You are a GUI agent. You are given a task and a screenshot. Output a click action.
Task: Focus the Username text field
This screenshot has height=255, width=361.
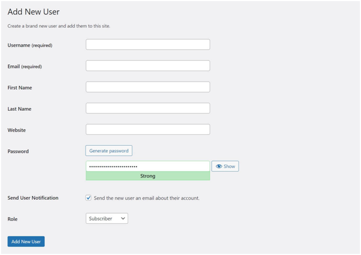click(x=148, y=45)
